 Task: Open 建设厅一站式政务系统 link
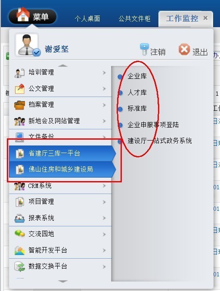click(x=160, y=141)
